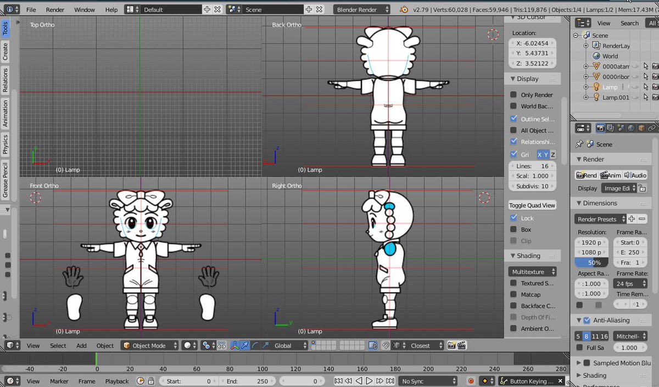Toggle the snap magnet icon

click(386, 345)
